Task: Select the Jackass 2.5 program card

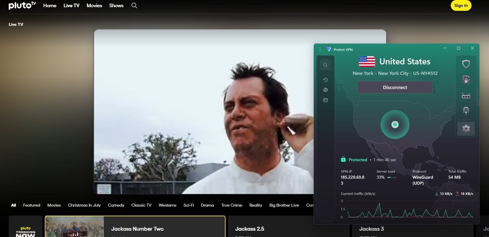Action: coord(289,226)
